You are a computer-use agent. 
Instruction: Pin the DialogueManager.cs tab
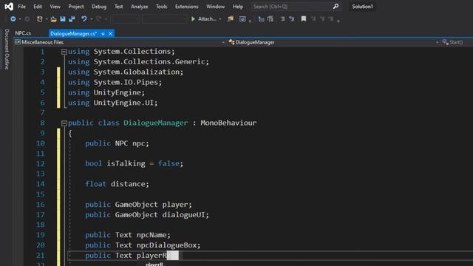pyautogui.click(x=103, y=34)
